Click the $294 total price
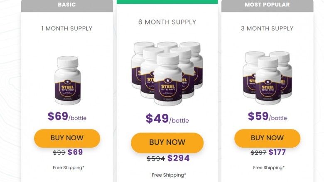 179,158
